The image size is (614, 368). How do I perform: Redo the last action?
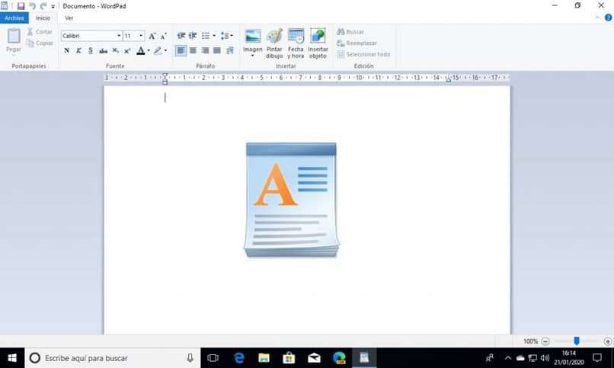[x=43, y=6]
